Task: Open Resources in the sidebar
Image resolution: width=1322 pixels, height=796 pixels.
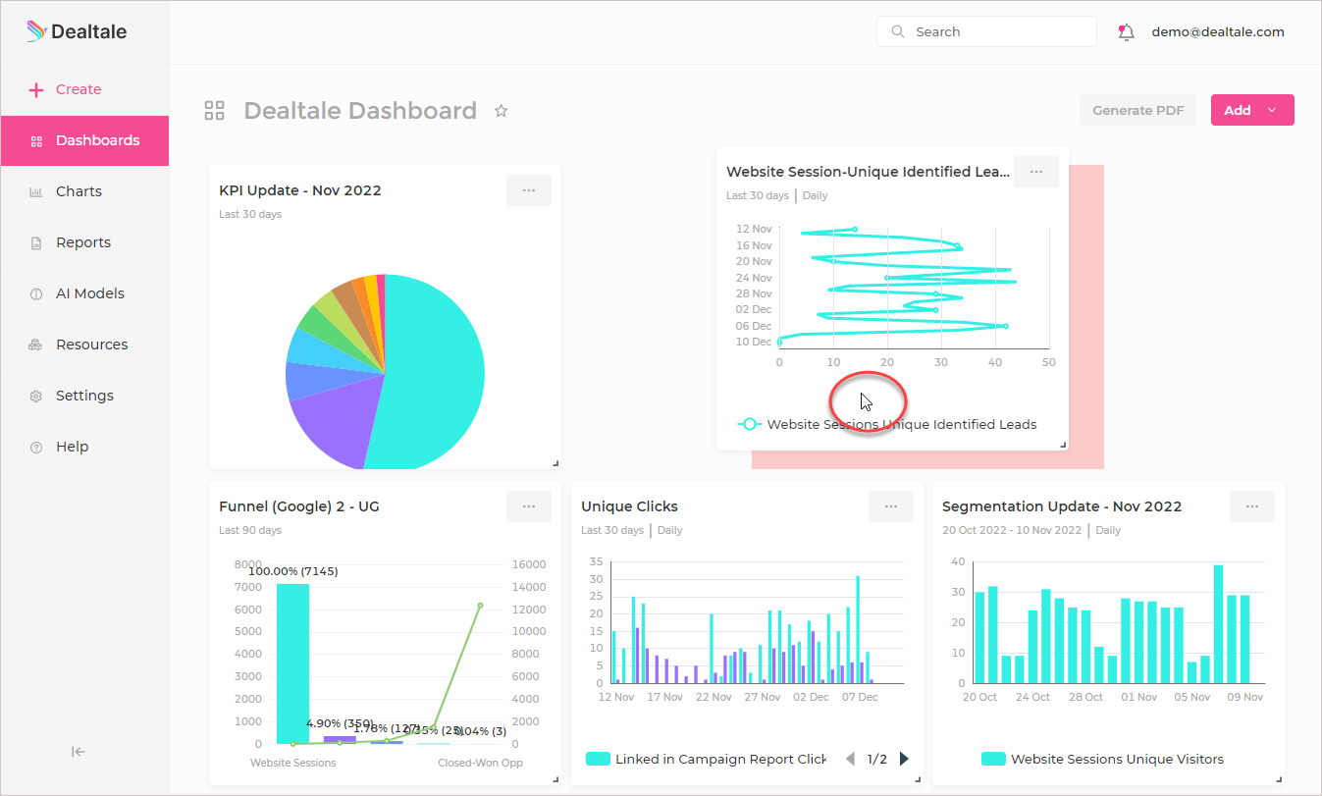Action: coord(84,345)
